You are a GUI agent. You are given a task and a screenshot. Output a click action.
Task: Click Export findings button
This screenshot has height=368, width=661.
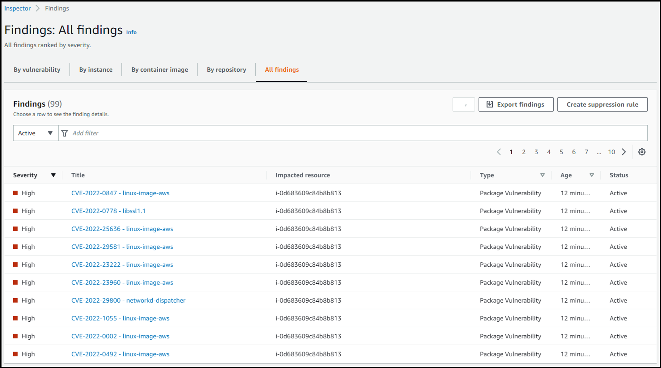coord(516,104)
